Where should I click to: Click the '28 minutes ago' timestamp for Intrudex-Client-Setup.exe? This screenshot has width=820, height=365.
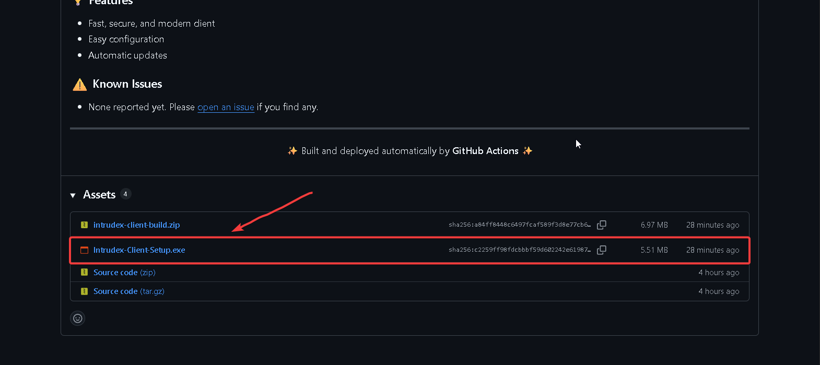click(x=712, y=250)
